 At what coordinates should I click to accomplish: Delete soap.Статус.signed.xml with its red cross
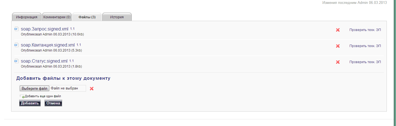pos(338,62)
